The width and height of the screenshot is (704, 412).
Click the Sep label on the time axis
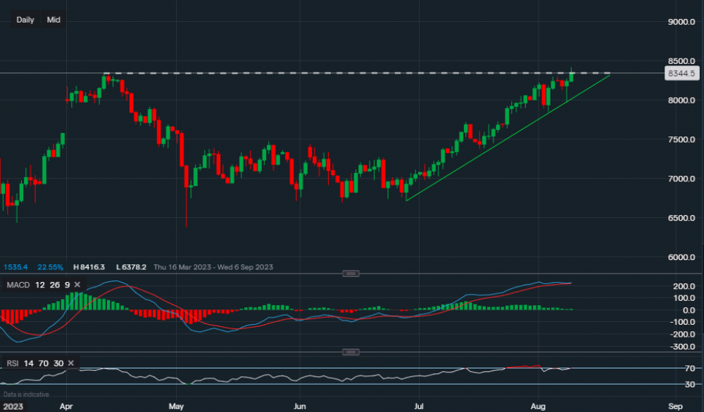coord(675,406)
